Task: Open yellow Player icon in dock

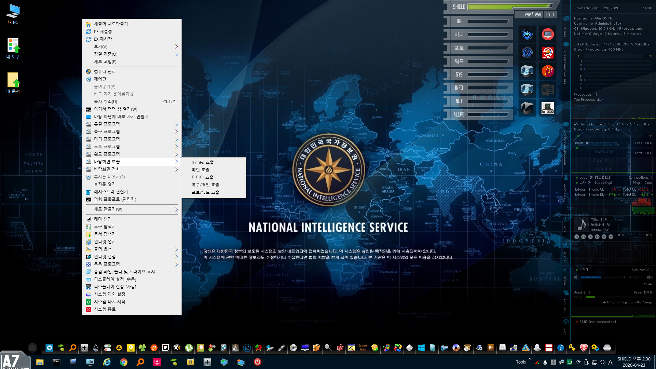Action: 131,348
